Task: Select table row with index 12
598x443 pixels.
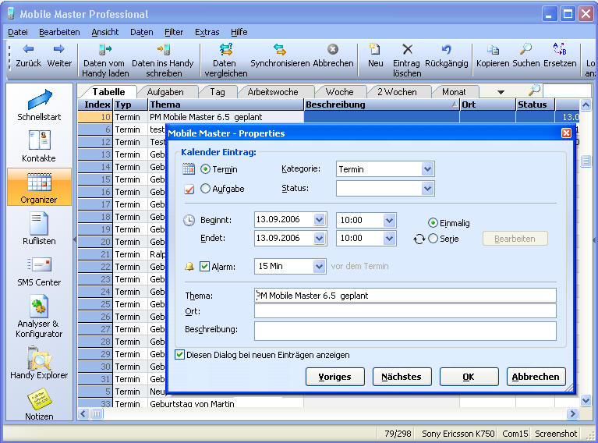Action: click(122, 142)
